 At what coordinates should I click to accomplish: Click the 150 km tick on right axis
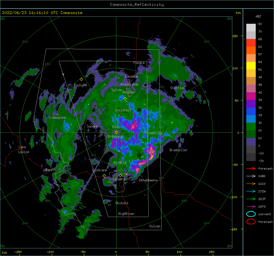tap(235, 36)
